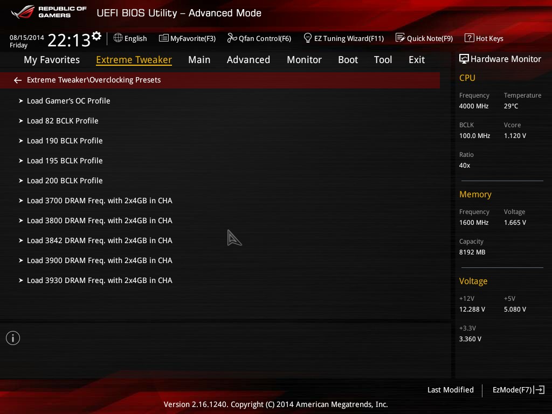Select Load 3700 DRAM Freq. with 2x4GB text
The image size is (552, 414).
point(100,201)
